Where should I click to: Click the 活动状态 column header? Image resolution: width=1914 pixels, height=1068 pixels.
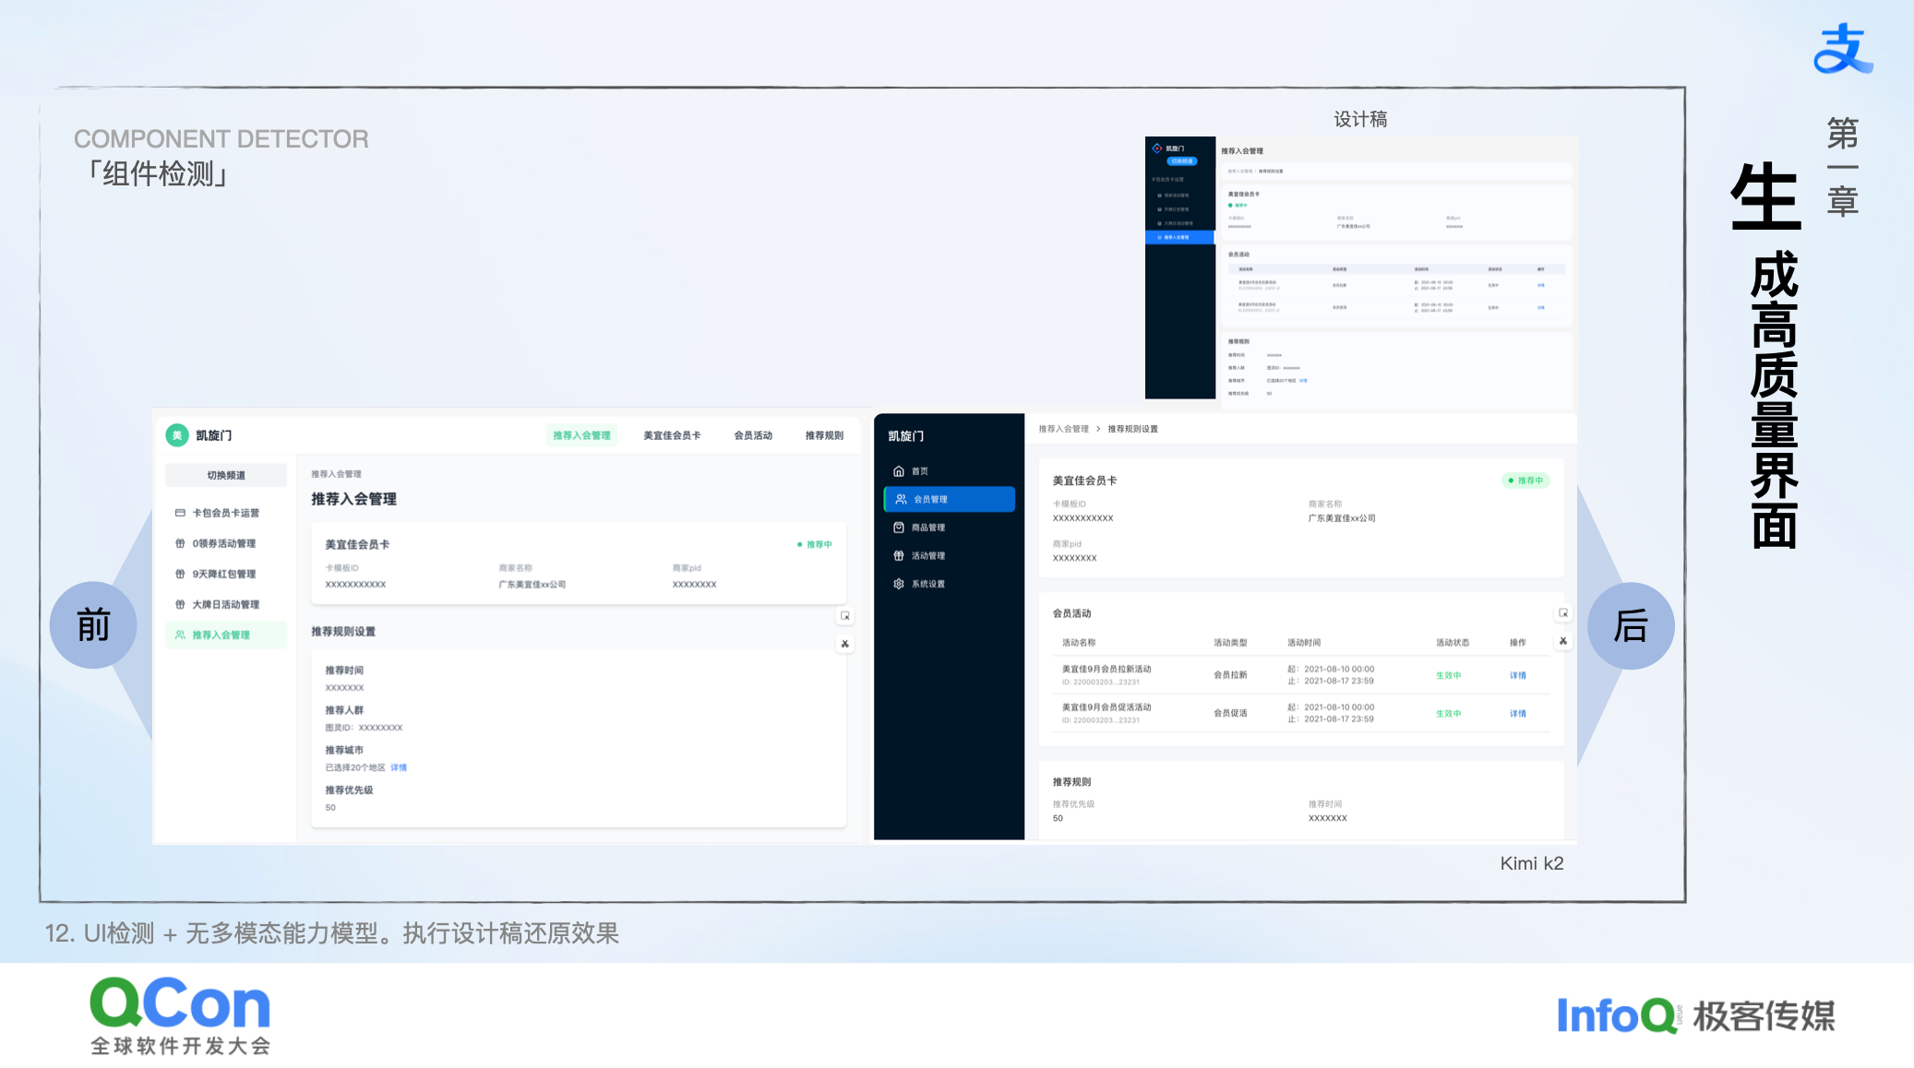(1453, 643)
